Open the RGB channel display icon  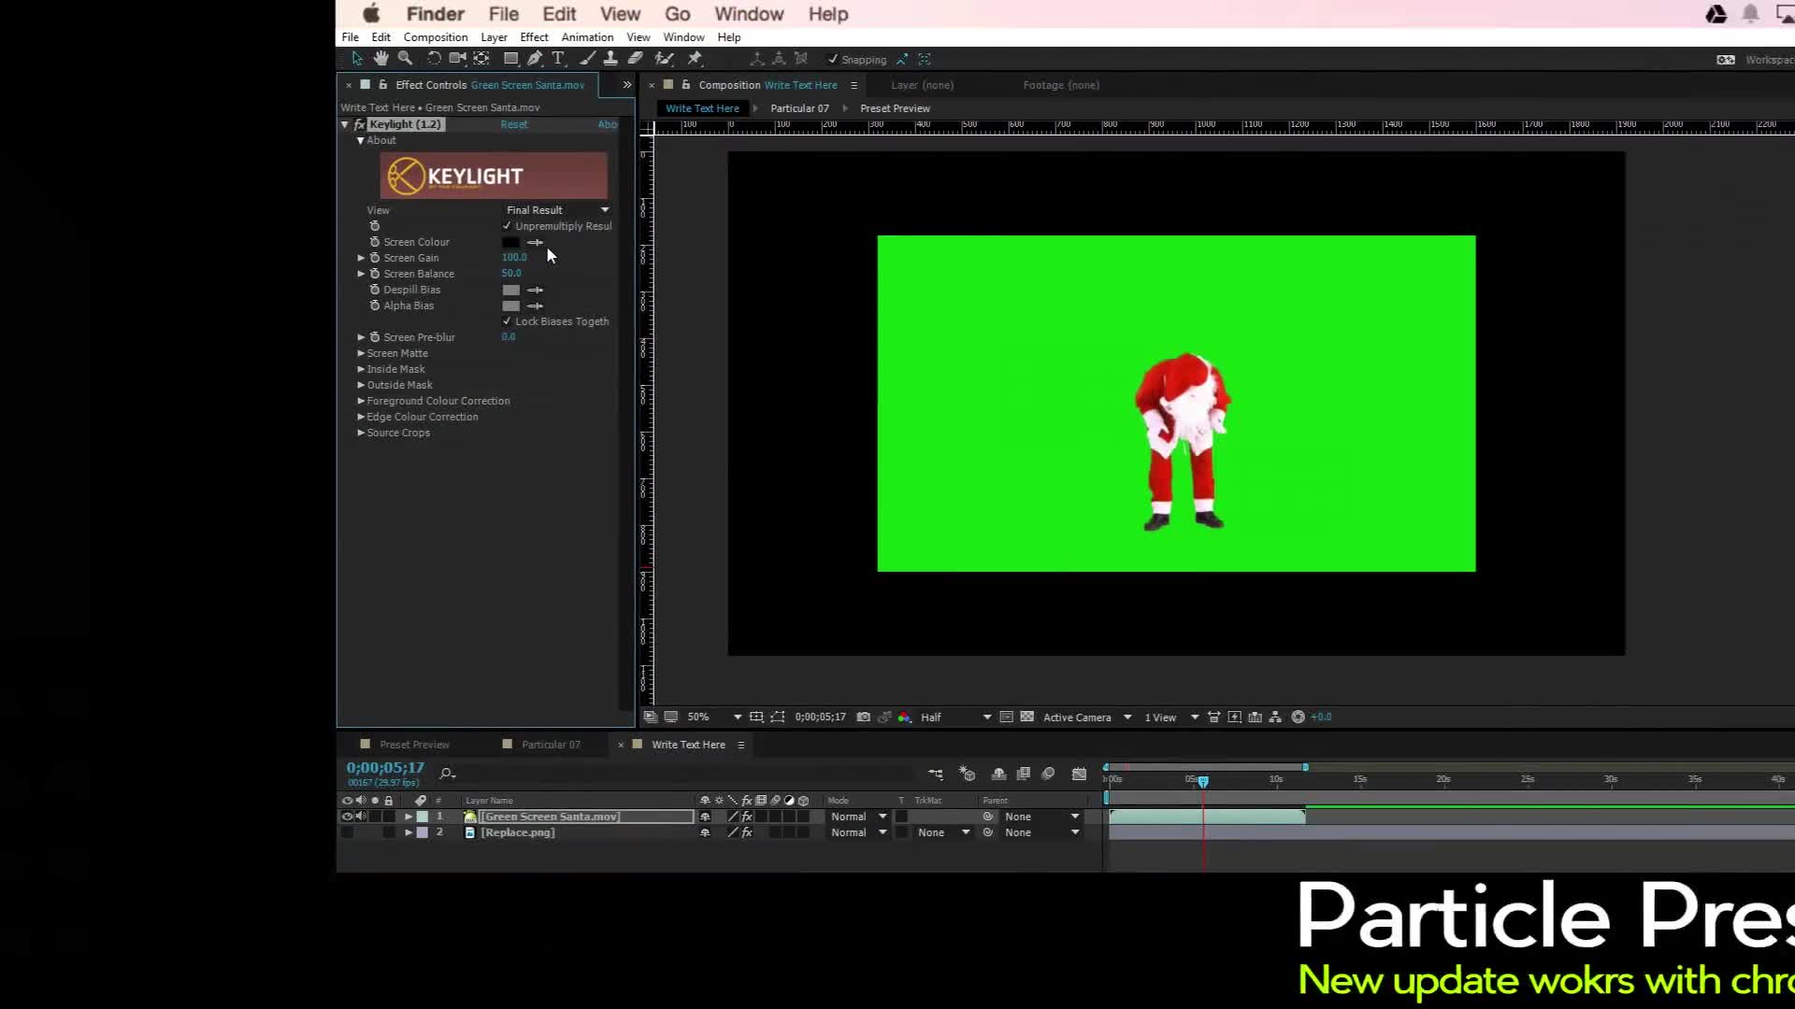pyautogui.click(x=904, y=718)
